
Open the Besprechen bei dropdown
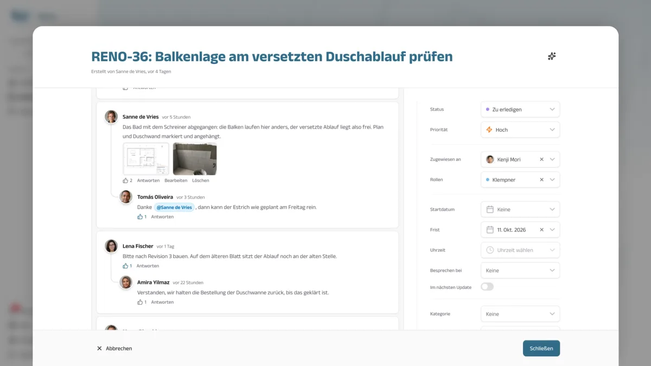[x=520, y=271]
